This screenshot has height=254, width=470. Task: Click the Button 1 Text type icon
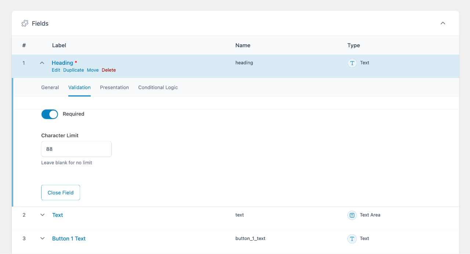tap(352, 239)
